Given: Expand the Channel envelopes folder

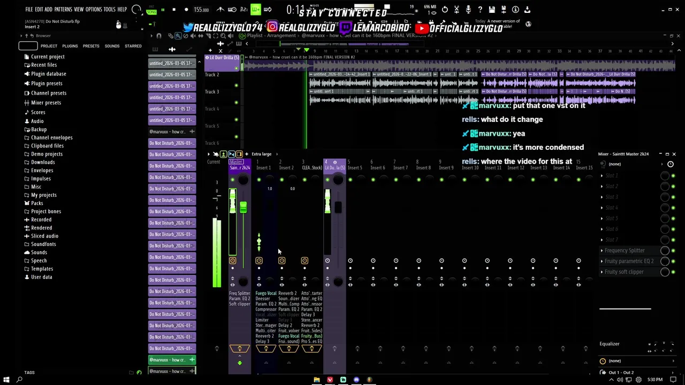Looking at the screenshot, I should [x=51, y=137].
